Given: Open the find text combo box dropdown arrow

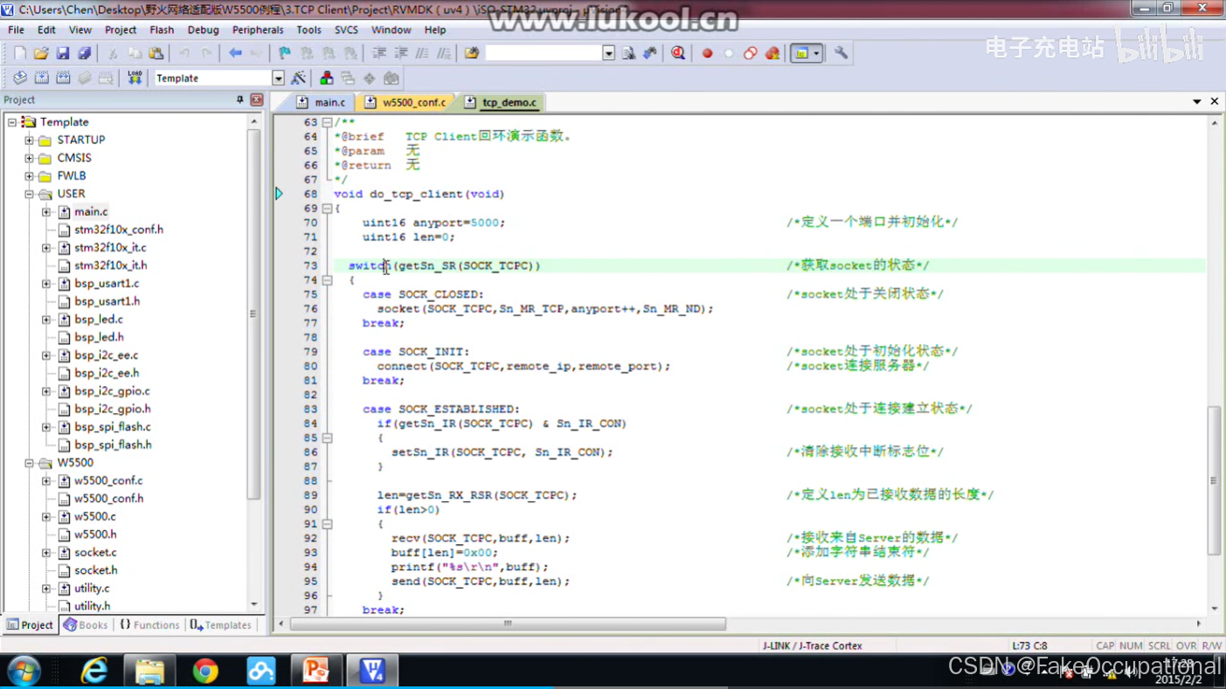Looking at the screenshot, I should coord(608,53).
